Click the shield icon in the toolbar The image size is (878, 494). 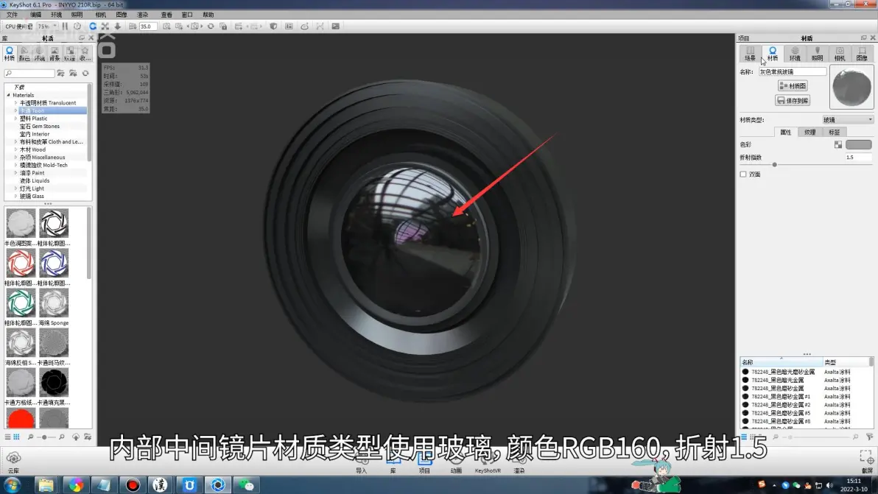pos(273,27)
